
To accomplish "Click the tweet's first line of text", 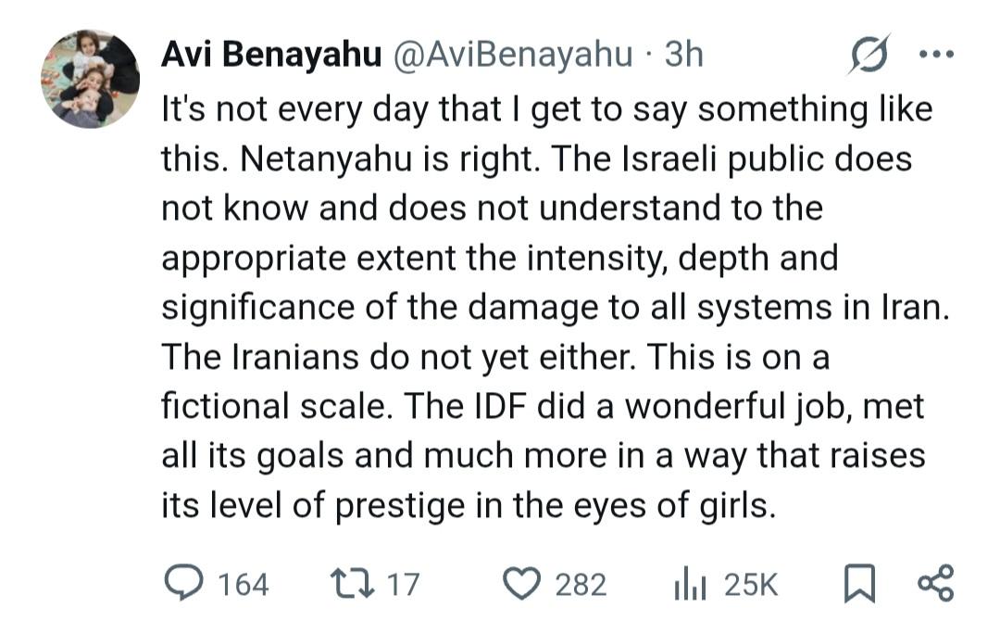I will coord(546,109).
